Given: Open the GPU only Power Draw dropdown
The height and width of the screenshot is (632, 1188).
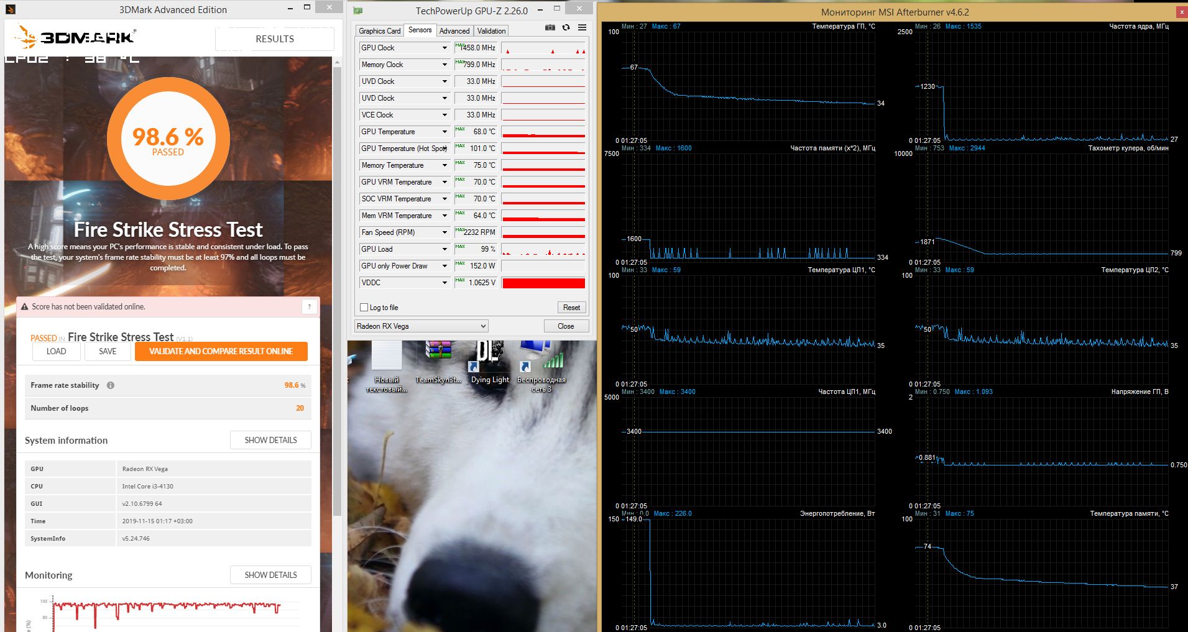Looking at the screenshot, I should 444,266.
